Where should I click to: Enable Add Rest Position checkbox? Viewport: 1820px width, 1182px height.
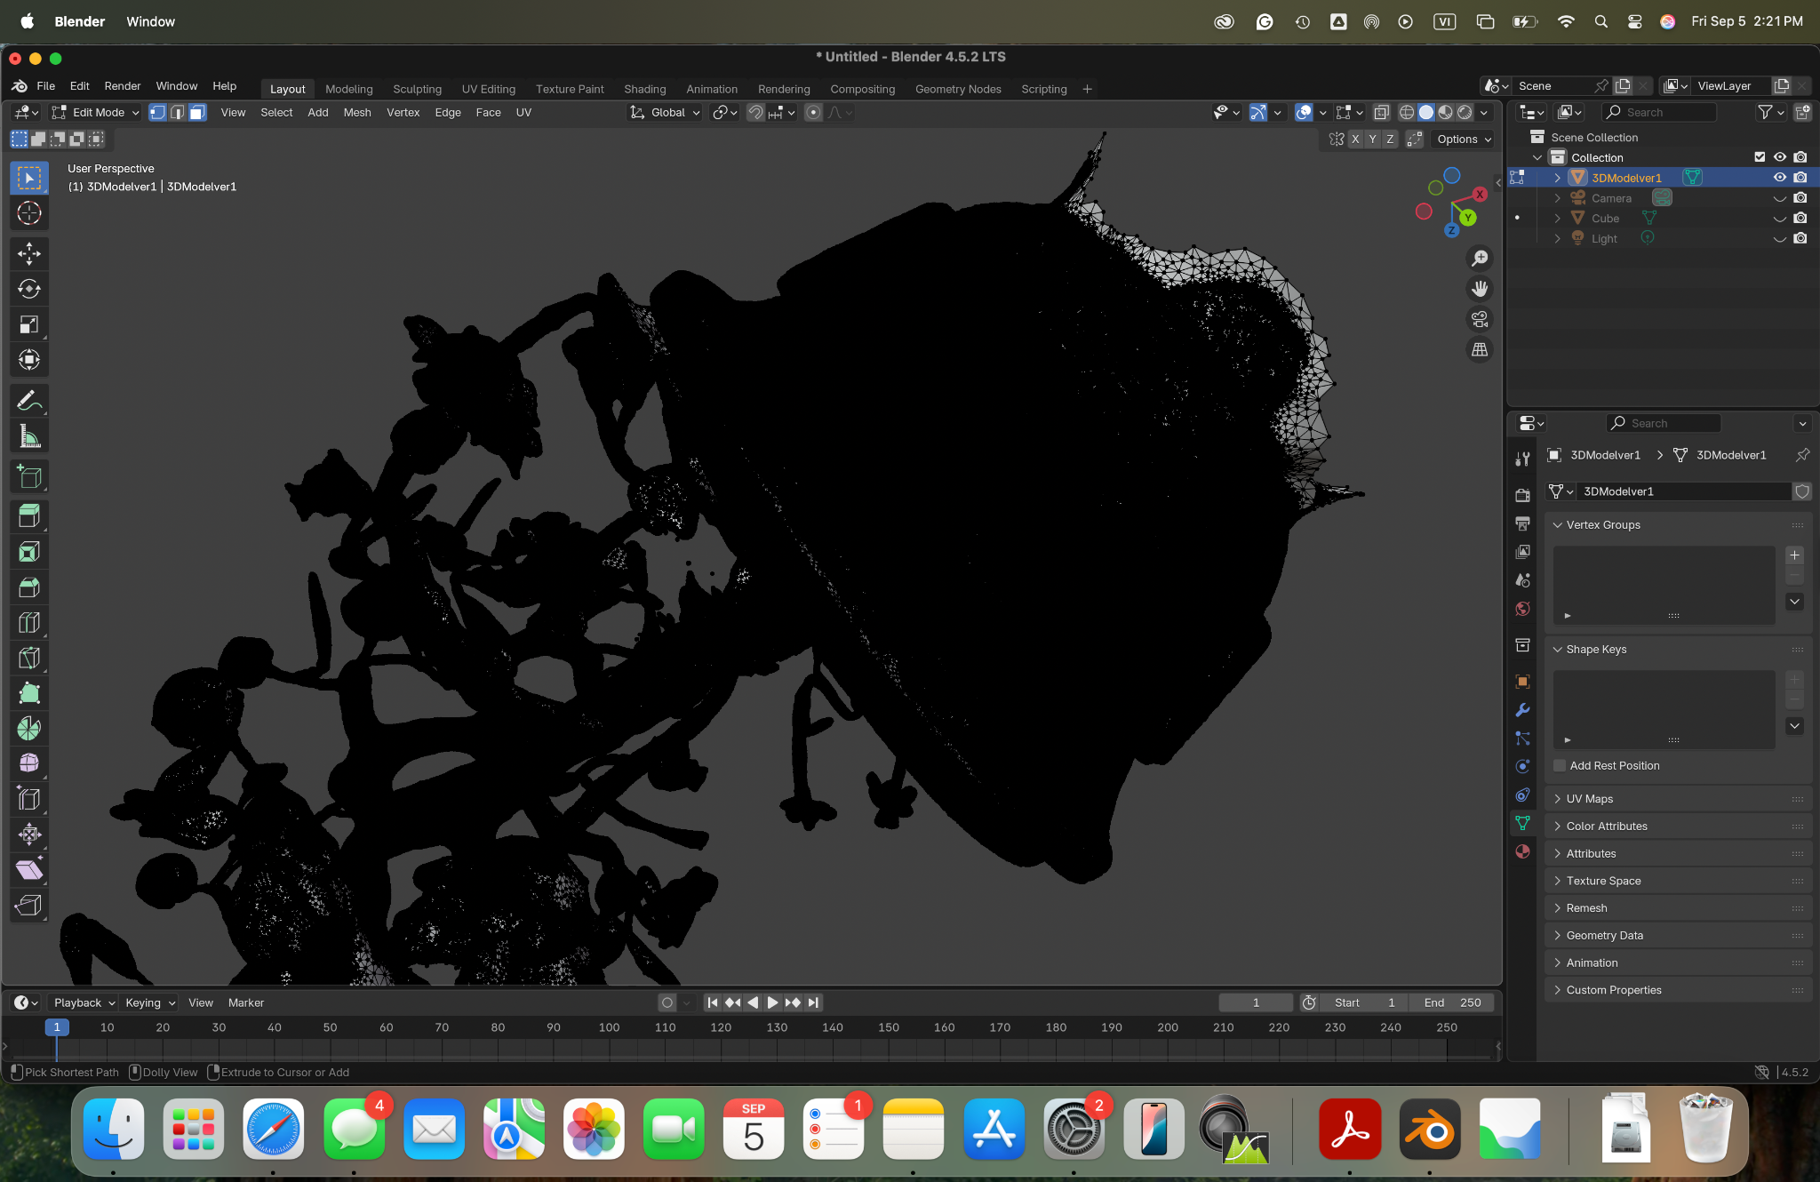coord(1560,766)
